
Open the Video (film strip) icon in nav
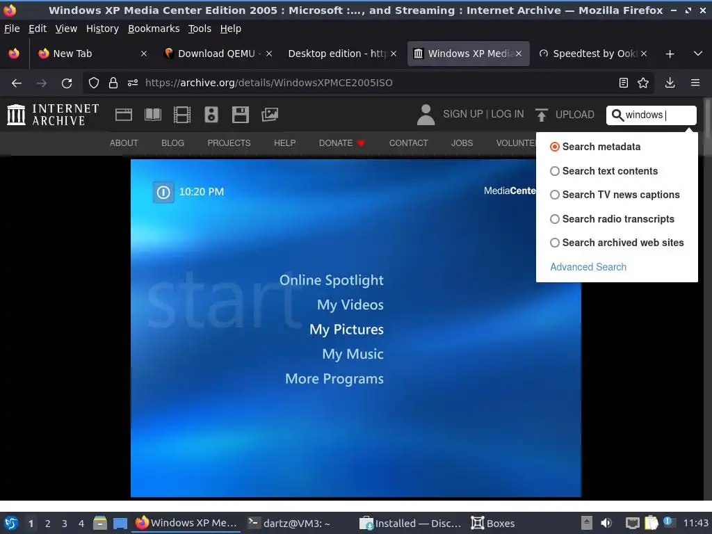pos(181,115)
